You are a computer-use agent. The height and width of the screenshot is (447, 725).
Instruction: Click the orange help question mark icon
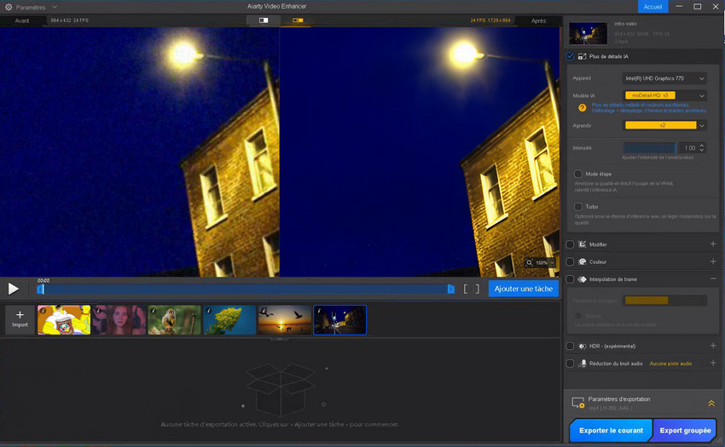[582, 108]
